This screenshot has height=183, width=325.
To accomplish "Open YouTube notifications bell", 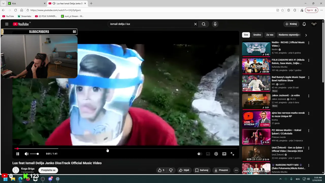I will click(x=304, y=24).
